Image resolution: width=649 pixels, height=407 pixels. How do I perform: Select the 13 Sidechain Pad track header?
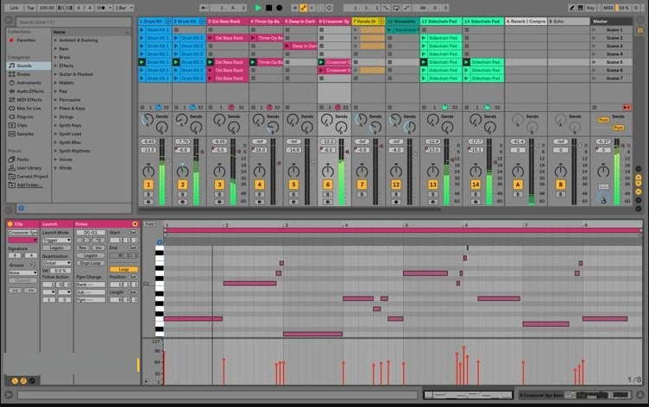[x=441, y=21]
